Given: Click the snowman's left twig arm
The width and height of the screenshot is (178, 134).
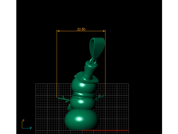Looking at the screenshot, I should [x=64, y=99].
